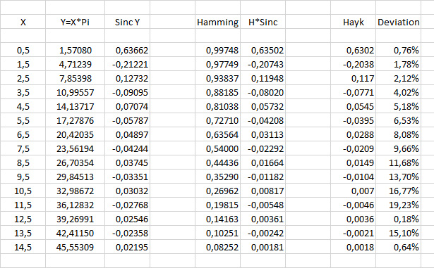Select cell with 45,55309
434x268 pixels.
tap(75, 247)
